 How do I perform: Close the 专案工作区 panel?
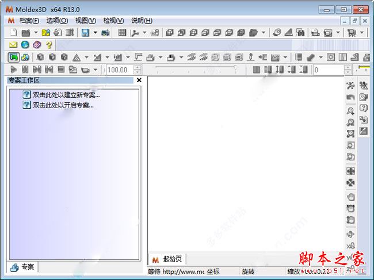(x=139, y=80)
